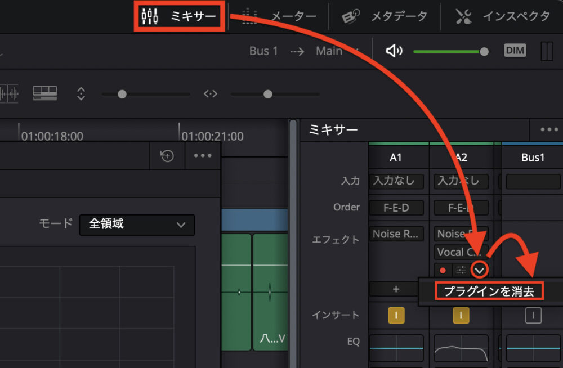Open the A2 EQ curve thumbnail
This screenshot has width=563, height=368.
[x=461, y=348]
